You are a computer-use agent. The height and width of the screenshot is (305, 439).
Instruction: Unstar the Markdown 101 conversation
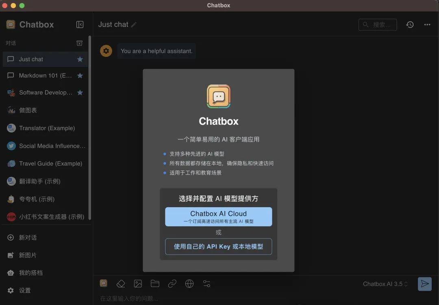(80, 76)
